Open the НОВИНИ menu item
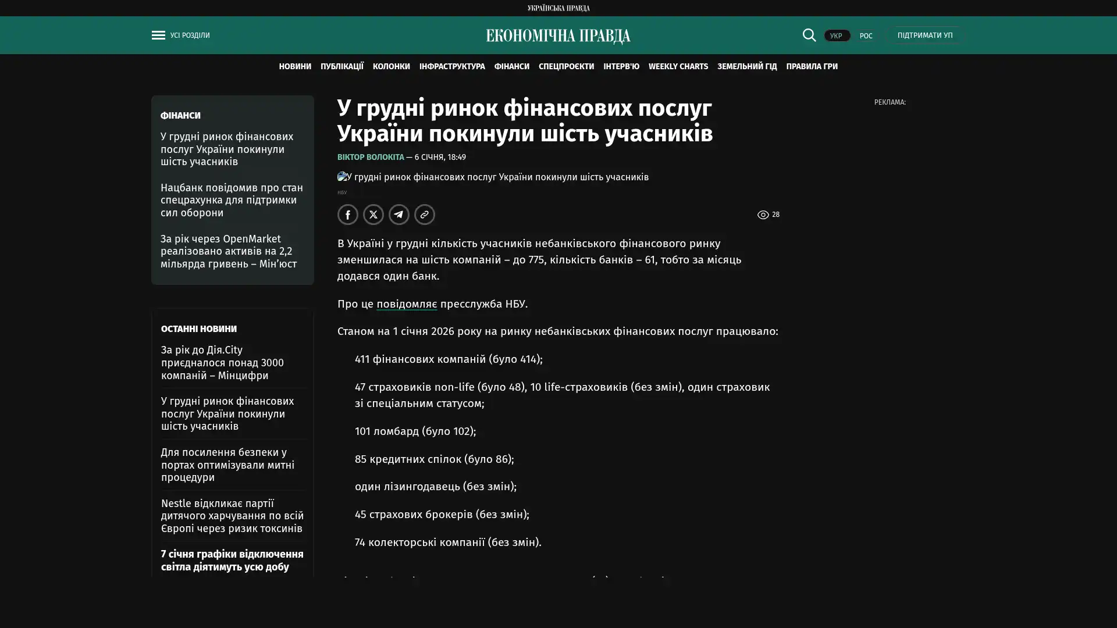 [295, 67]
